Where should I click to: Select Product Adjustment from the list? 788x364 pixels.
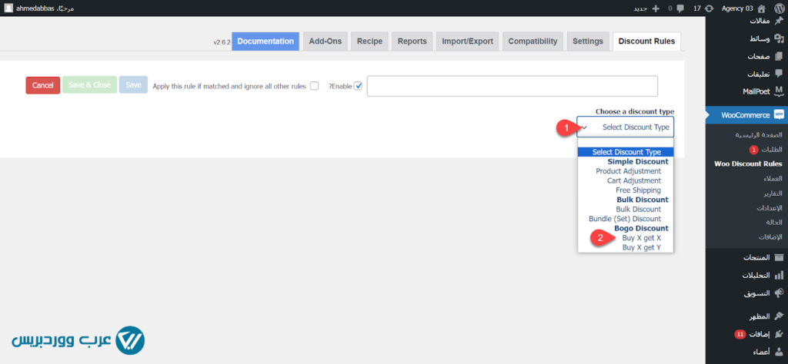point(628,171)
